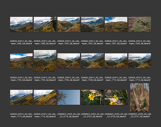Image resolution: width=161 pixels, height=127 pixels.
Task: Click filename CA_0727_full_bleed.tif
Action: (140, 115)
